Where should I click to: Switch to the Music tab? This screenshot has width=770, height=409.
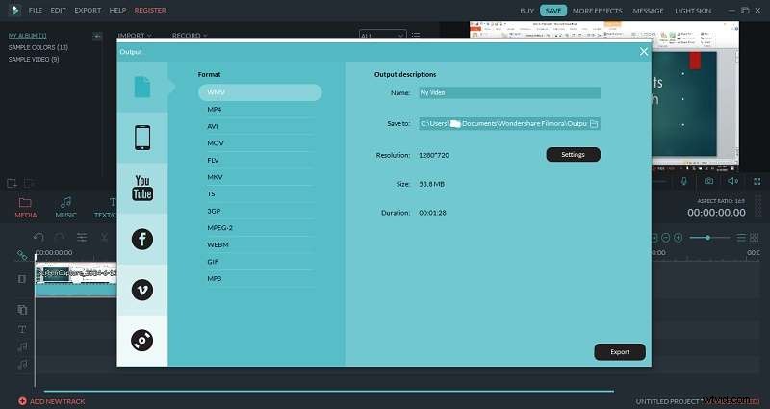tap(65, 207)
